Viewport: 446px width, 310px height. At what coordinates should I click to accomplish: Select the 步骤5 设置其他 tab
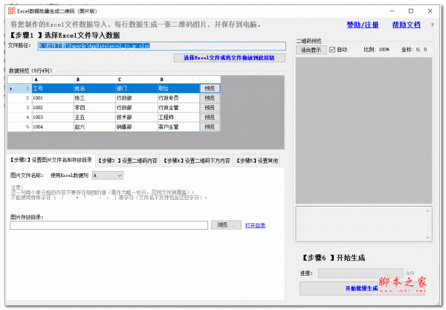(258, 159)
